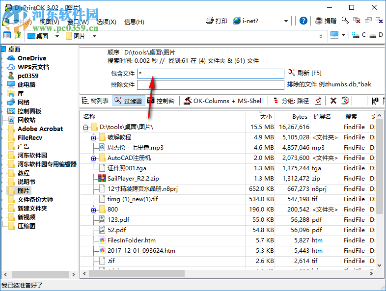
Task: Select 回收站 in the folder tree
Action: point(27,120)
